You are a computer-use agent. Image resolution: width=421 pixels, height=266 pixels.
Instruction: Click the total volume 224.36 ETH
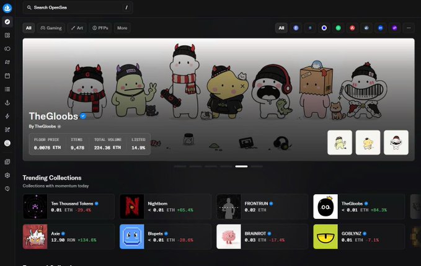107,148
